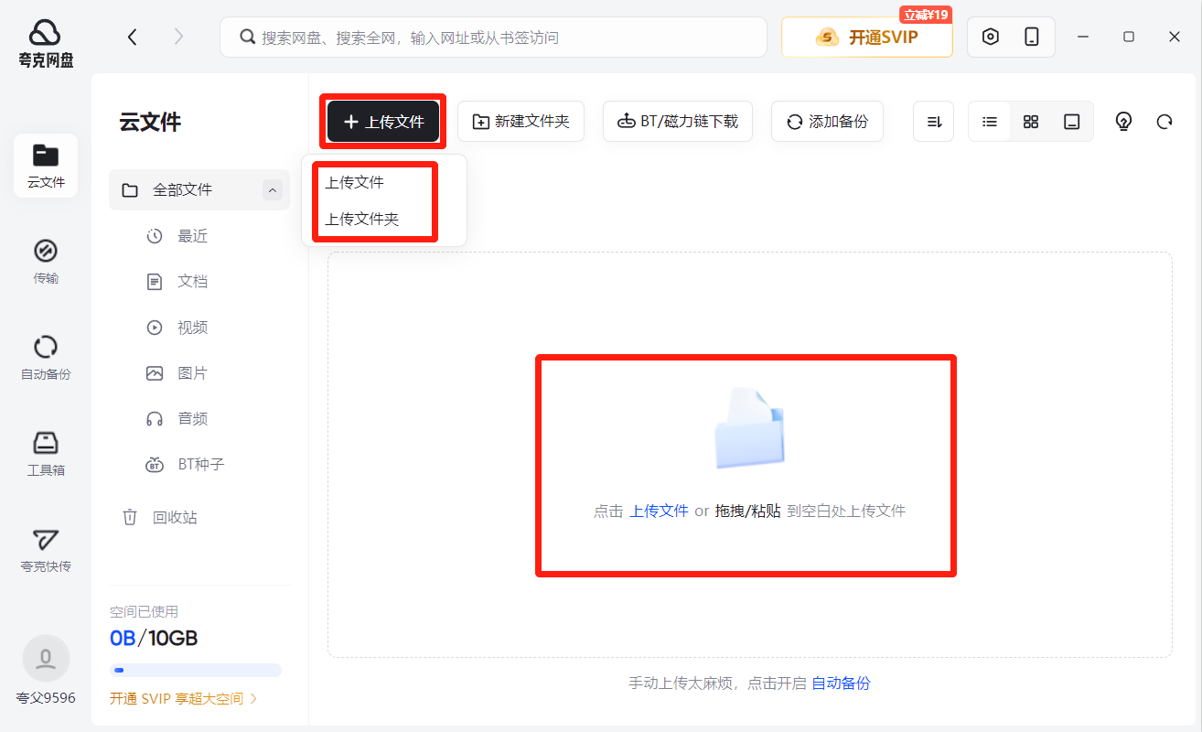Open the 工具箱 toolbox
The image size is (1202, 732).
tap(46, 454)
